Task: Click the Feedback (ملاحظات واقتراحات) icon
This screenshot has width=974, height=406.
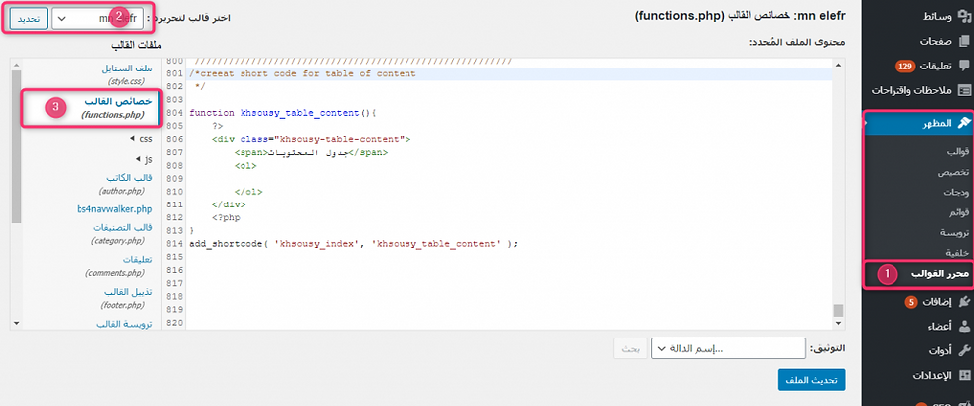Action: pyautogui.click(x=962, y=91)
